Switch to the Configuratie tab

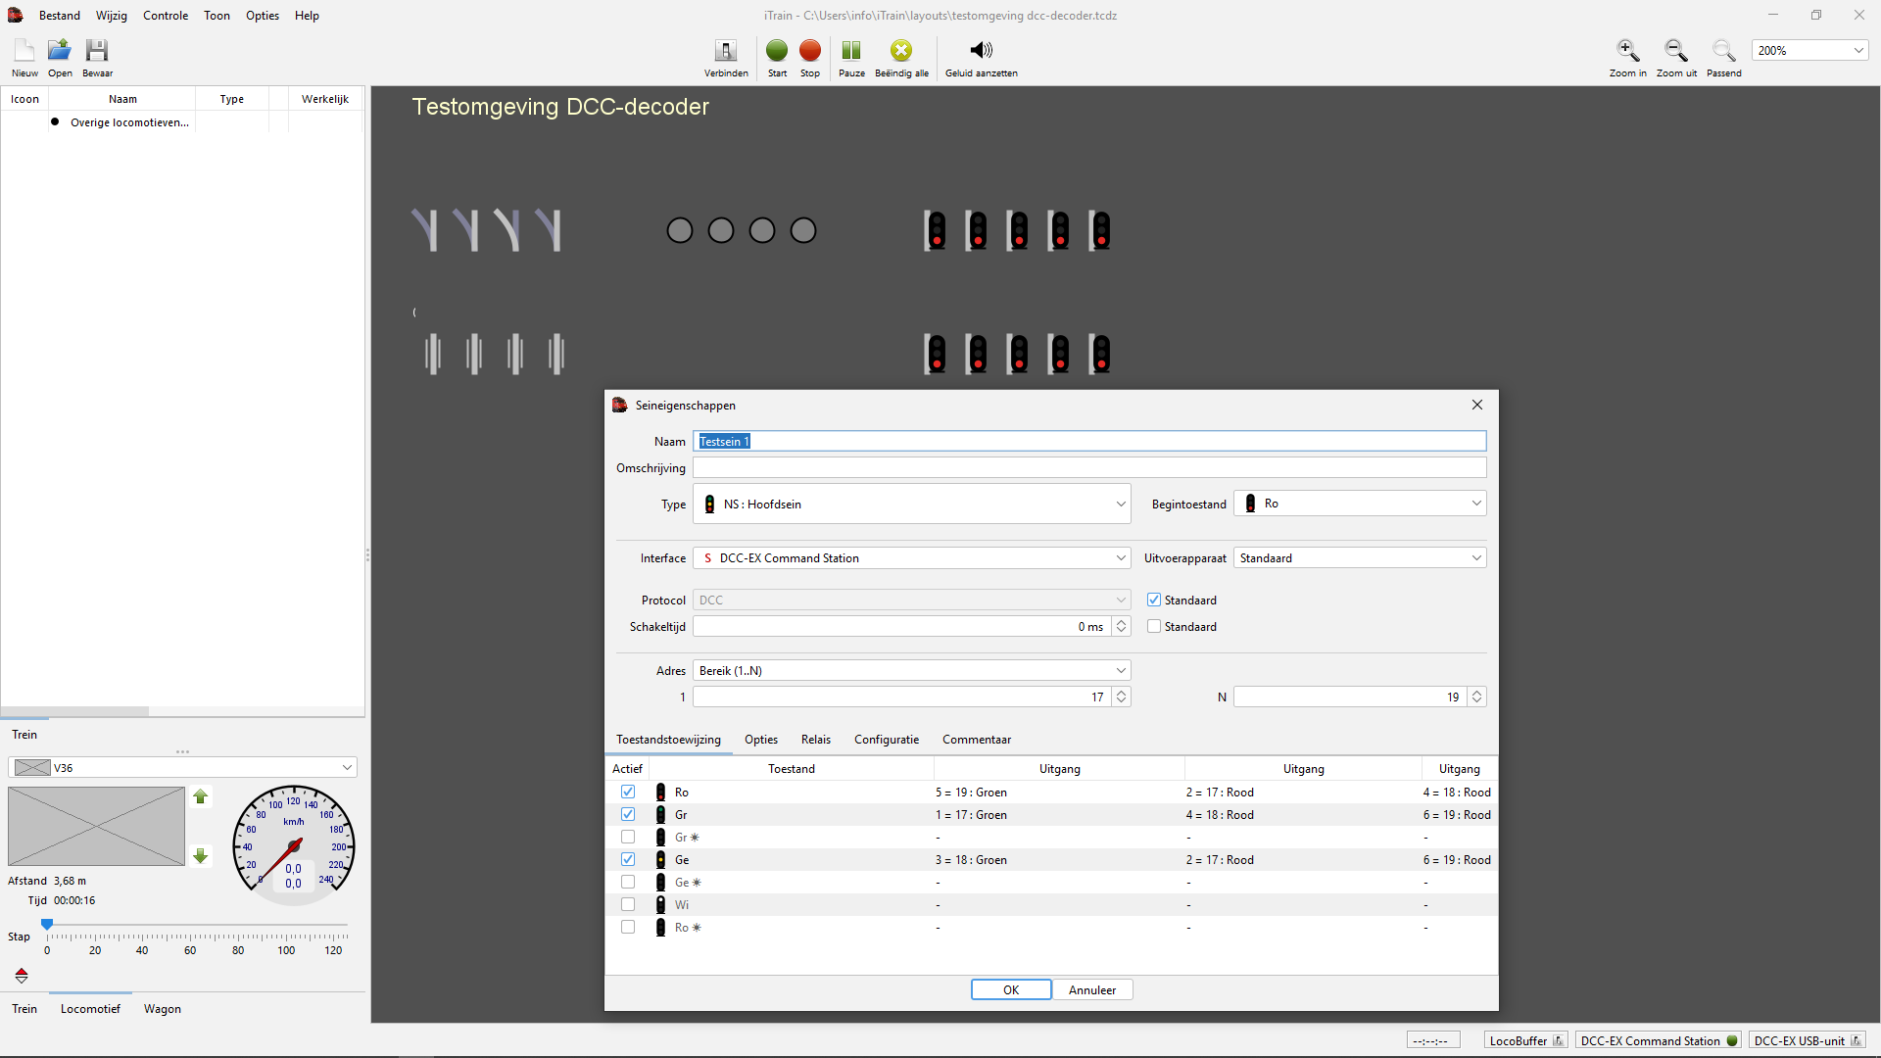(x=886, y=740)
